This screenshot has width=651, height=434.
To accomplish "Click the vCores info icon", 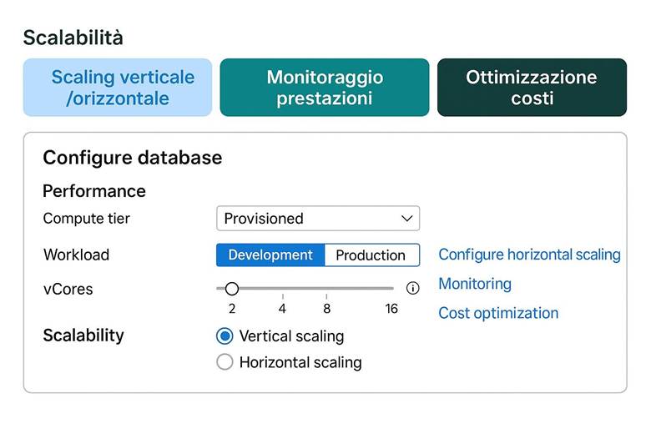I will pos(412,288).
